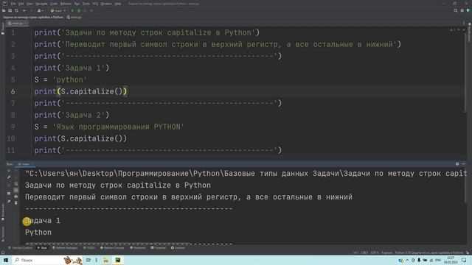The height and width of the screenshot is (265, 472).
Task: Open the Tools menu
Action: click(x=86, y=4)
